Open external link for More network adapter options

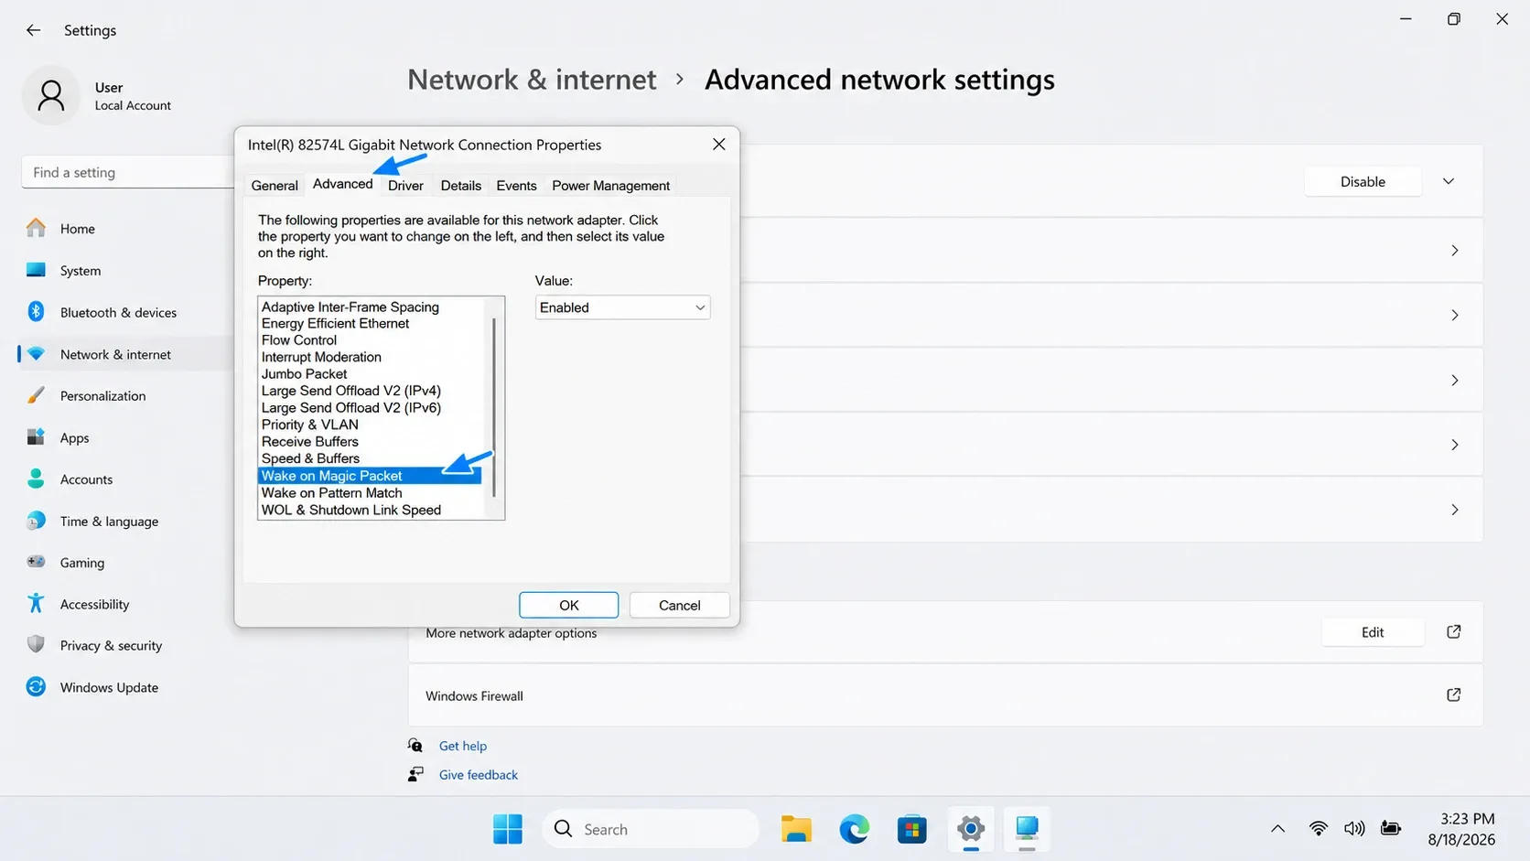(1453, 631)
